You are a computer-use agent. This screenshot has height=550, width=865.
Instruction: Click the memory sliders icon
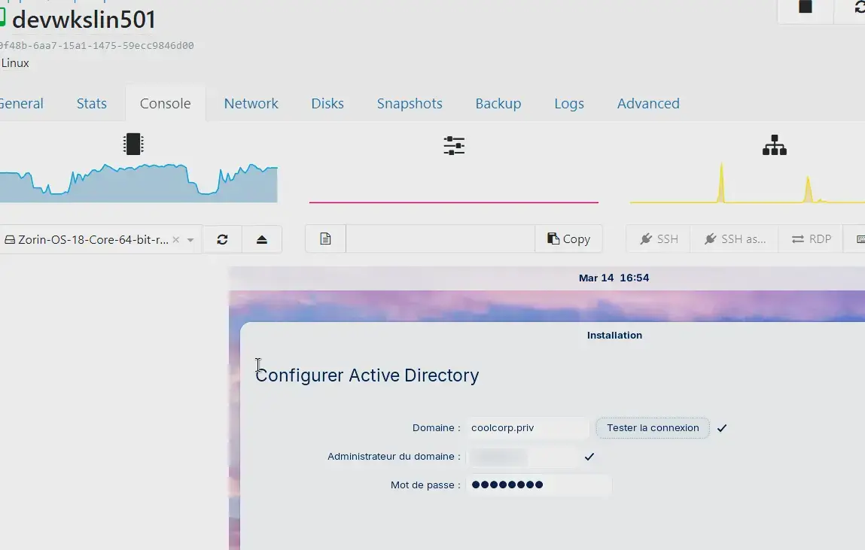click(454, 146)
